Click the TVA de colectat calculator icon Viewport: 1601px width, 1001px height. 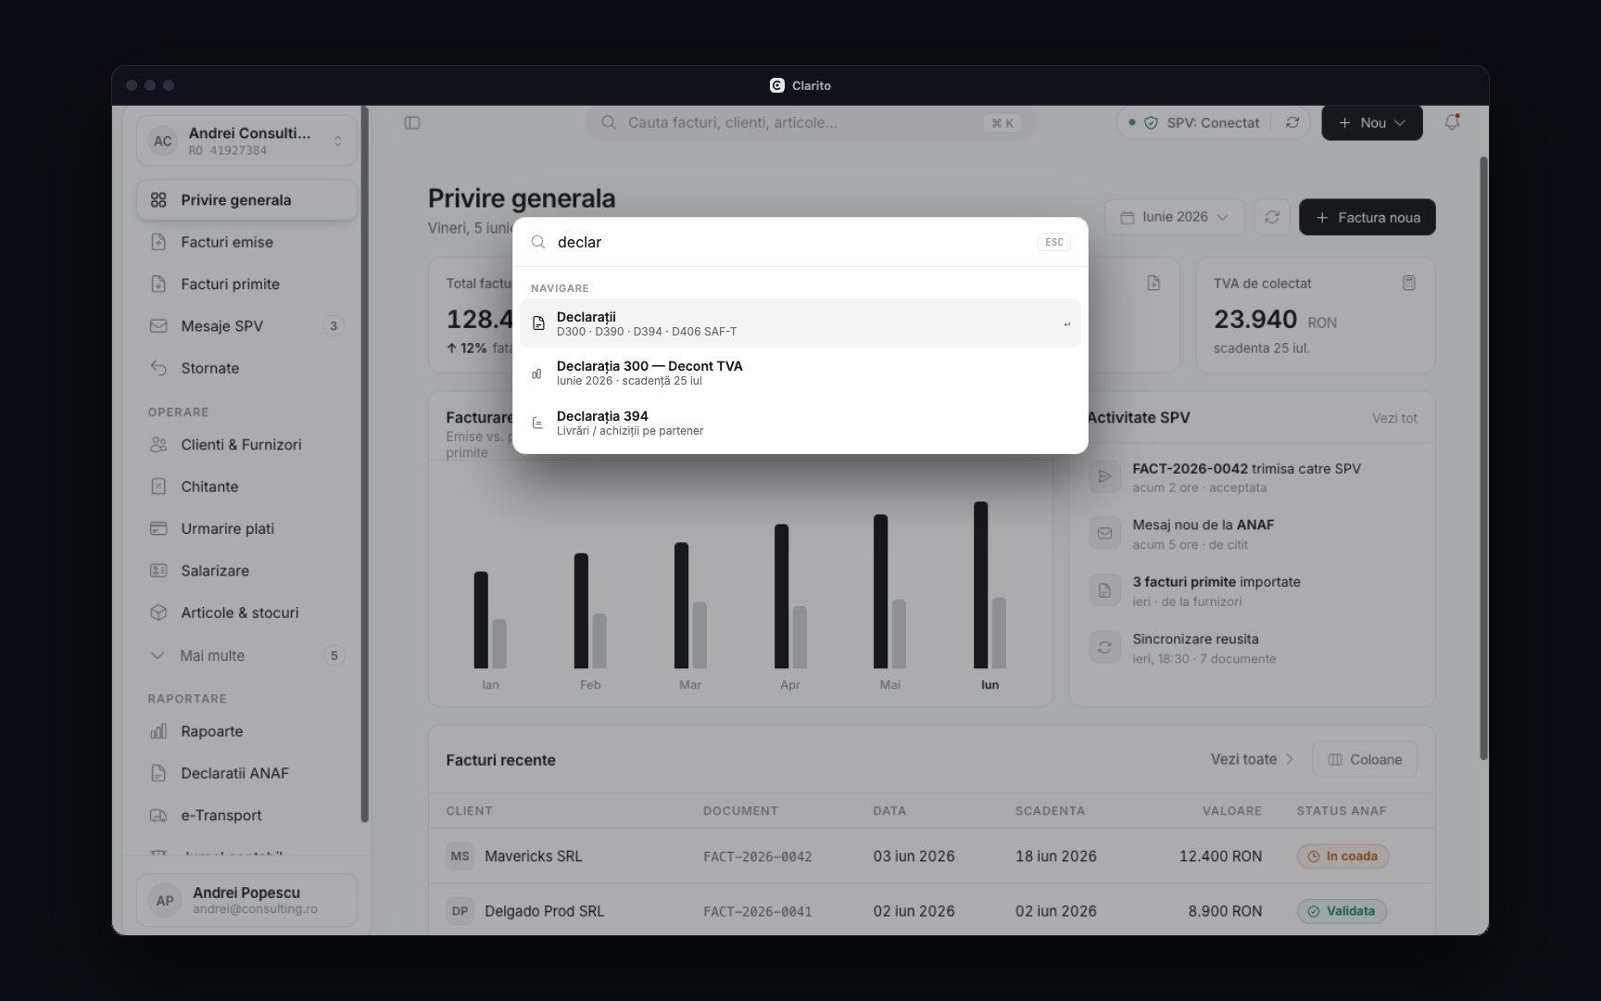tap(1408, 283)
